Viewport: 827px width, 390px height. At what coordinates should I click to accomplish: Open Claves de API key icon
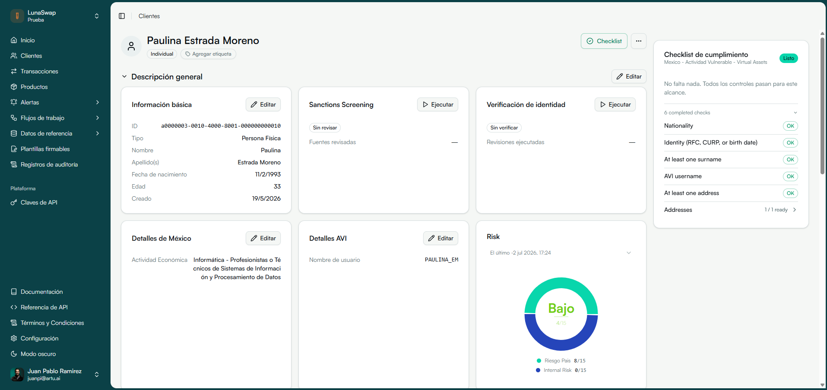[x=14, y=202]
